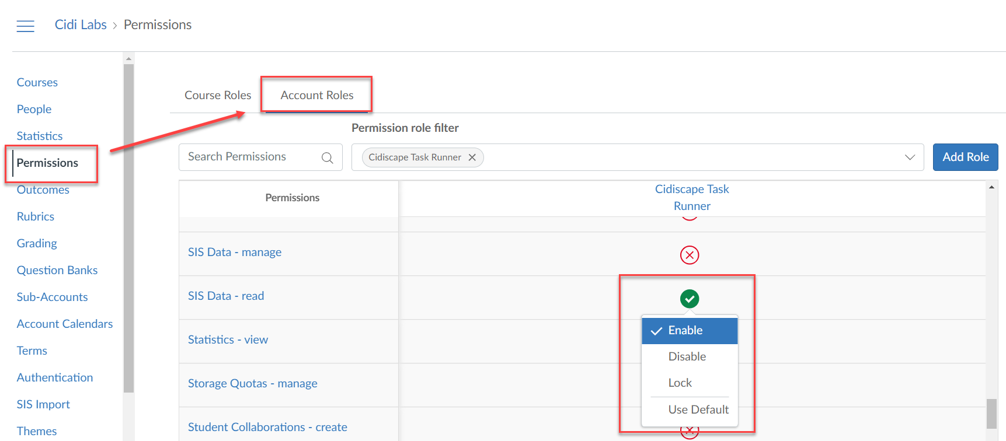The height and width of the screenshot is (441, 1006).
Task: Open the Statistics - view permission
Action: click(x=228, y=339)
